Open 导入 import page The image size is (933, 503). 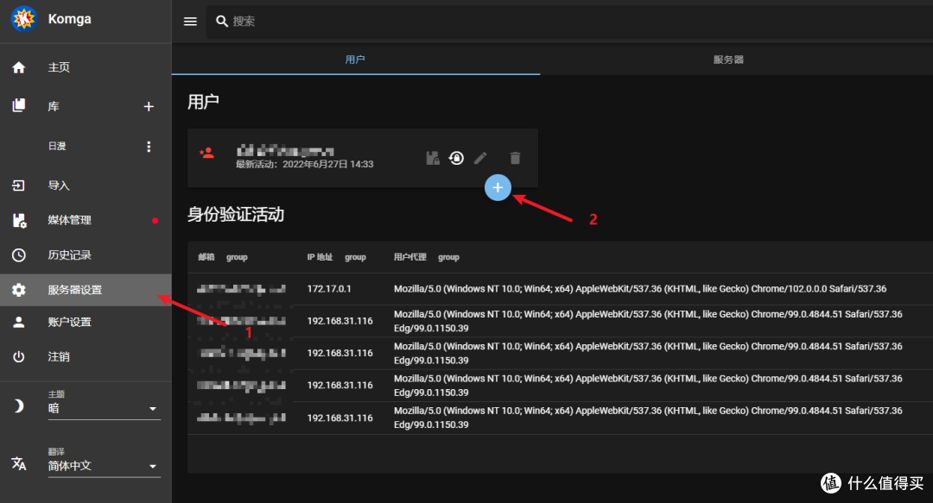pos(59,185)
